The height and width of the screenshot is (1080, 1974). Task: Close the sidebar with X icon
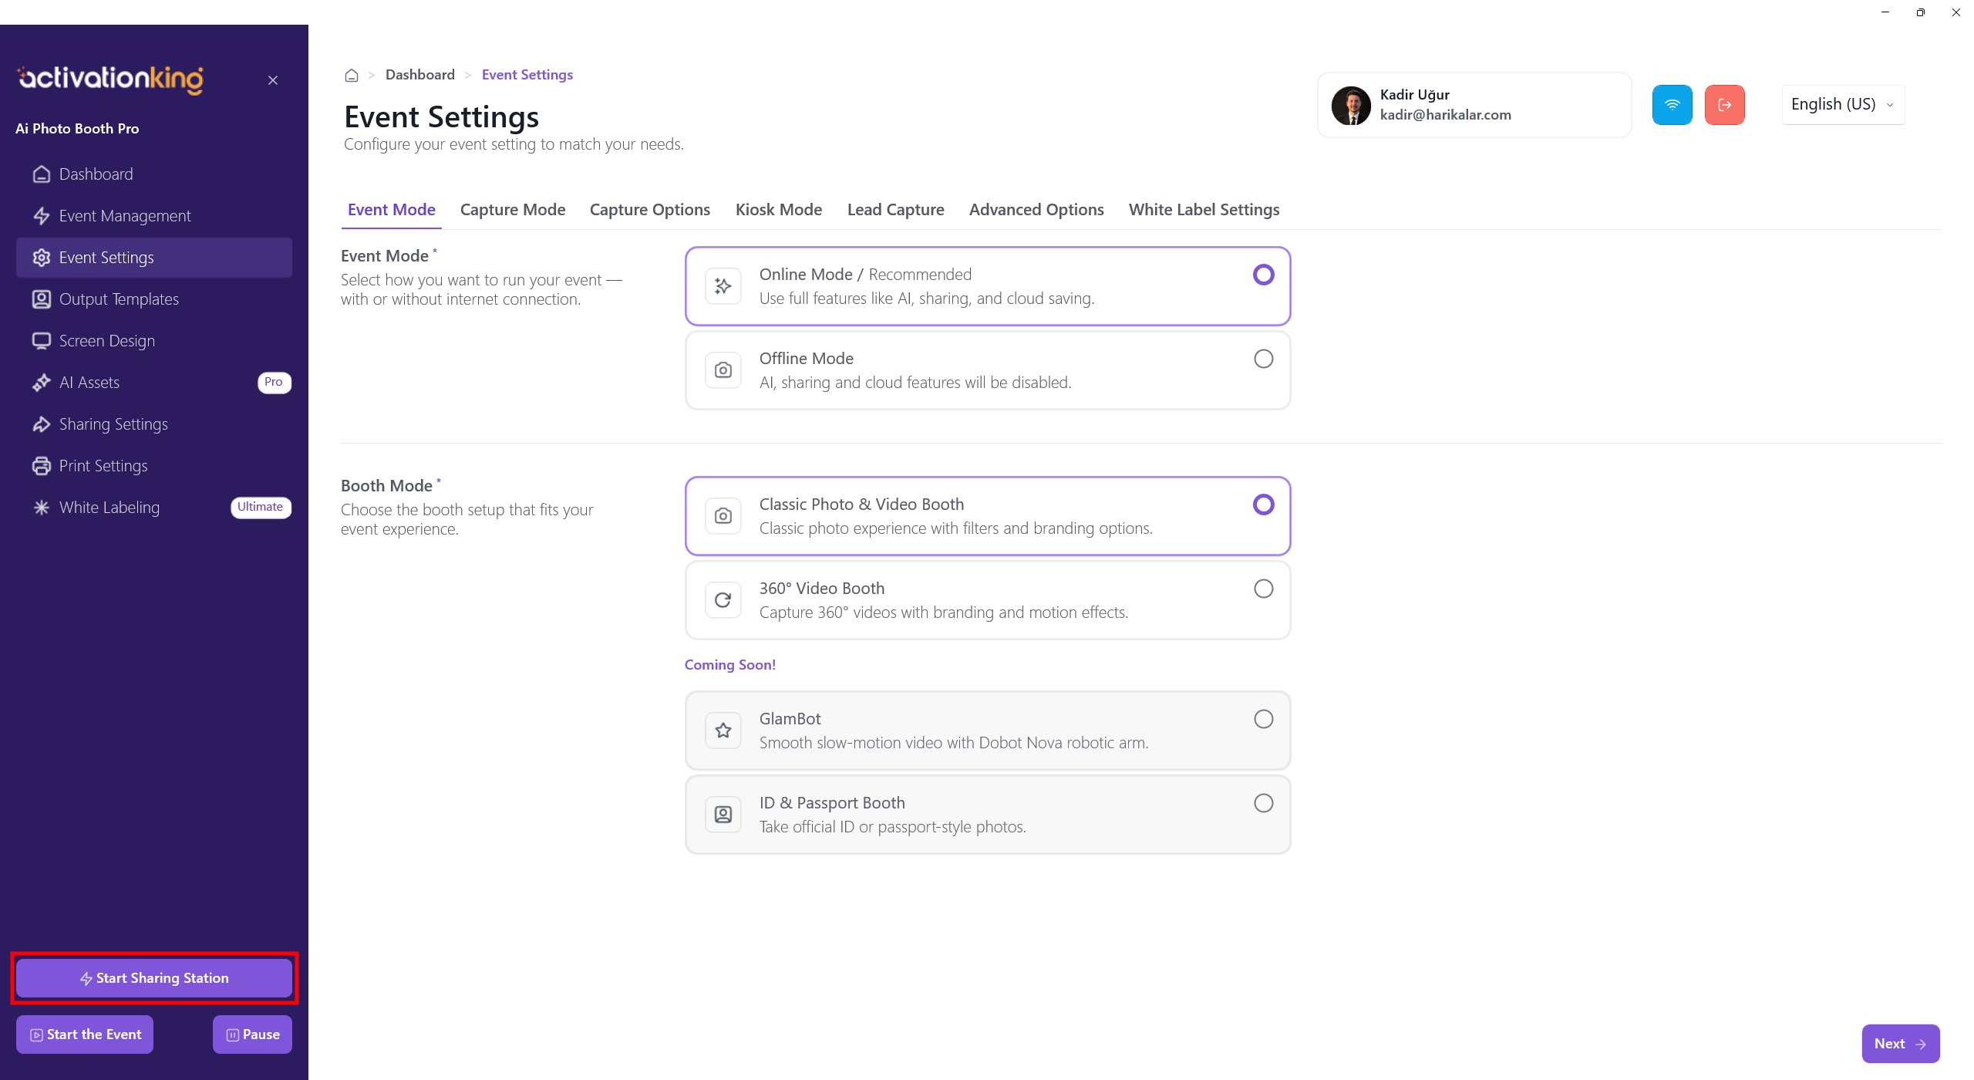pyautogui.click(x=273, y=80)
